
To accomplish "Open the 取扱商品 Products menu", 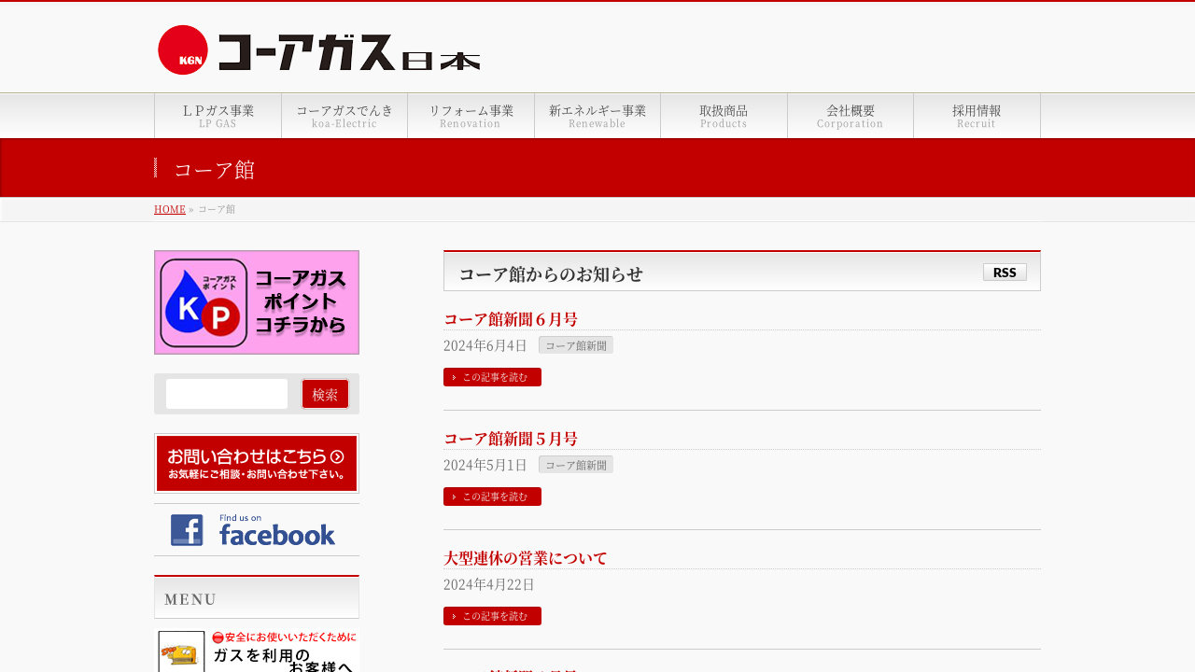I will (724, 116).
